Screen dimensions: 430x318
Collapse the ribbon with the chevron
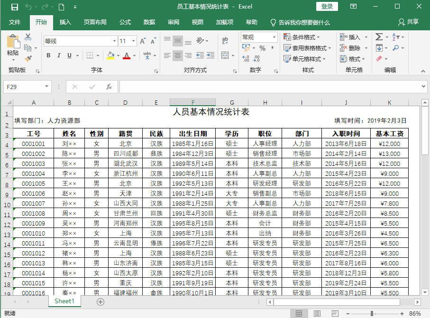(x=423, y=71)
